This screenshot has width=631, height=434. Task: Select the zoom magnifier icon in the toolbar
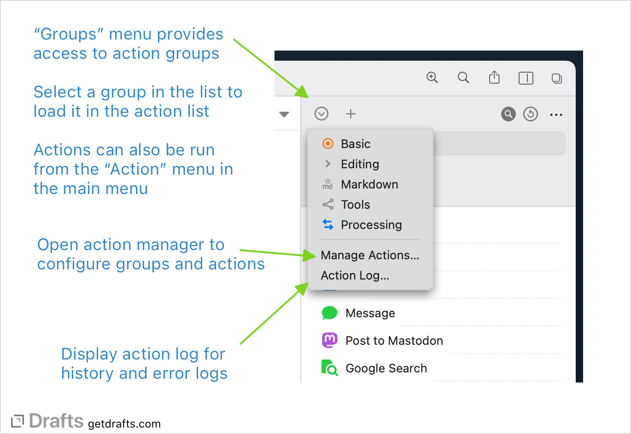click(432, 77)
